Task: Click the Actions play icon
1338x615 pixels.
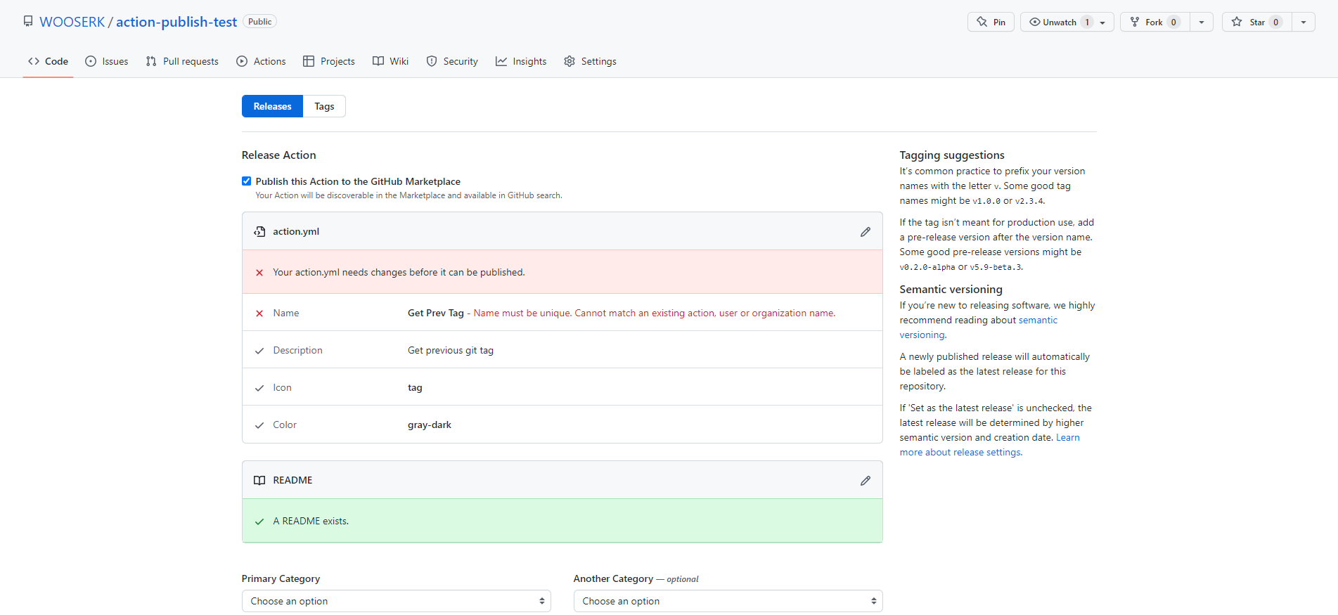Action: coord(242,61)
